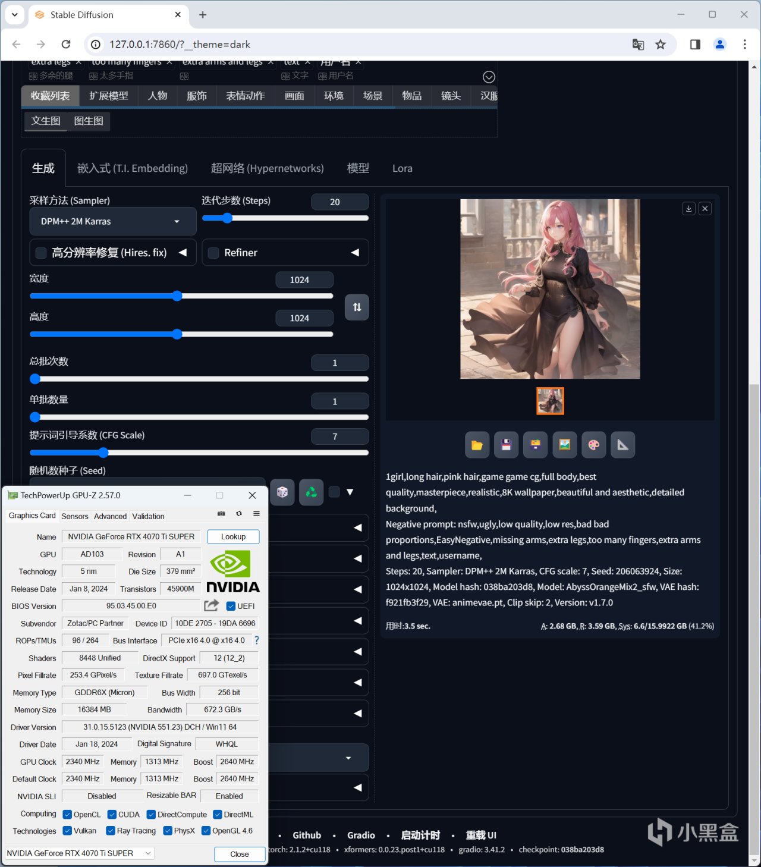
Task: Click the 图生图 button
Action: tap(89, 121)
